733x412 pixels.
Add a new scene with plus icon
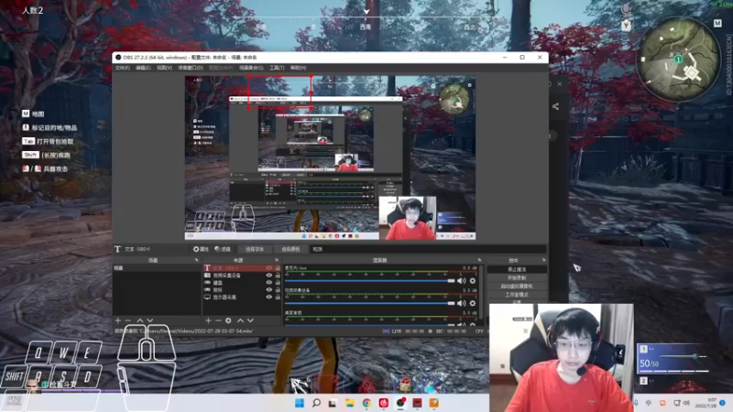tap(118, 320)
